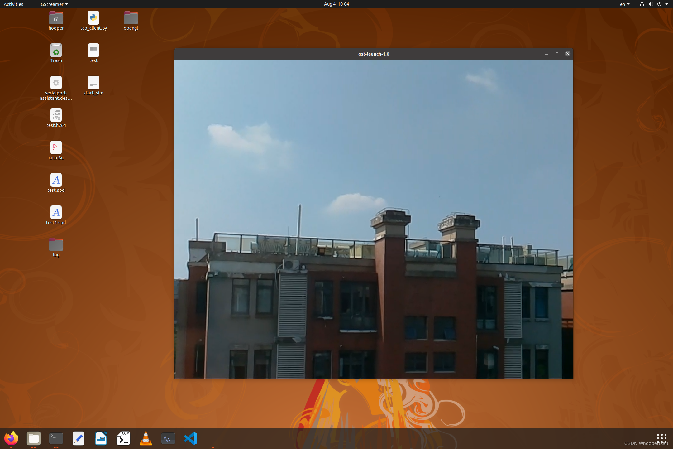The image size is (673, 449).
Task: Launch VLC media player from dock
Action: (146, 438)
